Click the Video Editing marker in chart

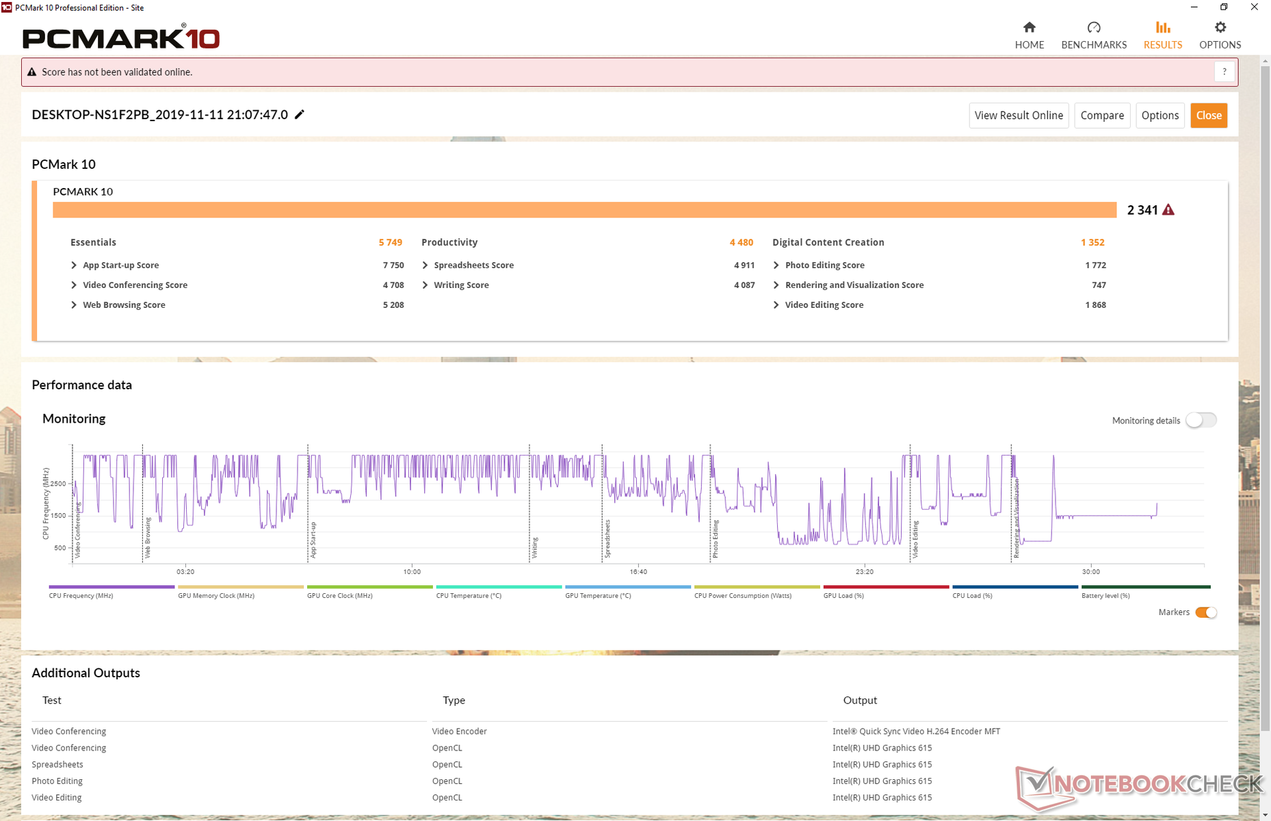[915, 539]
